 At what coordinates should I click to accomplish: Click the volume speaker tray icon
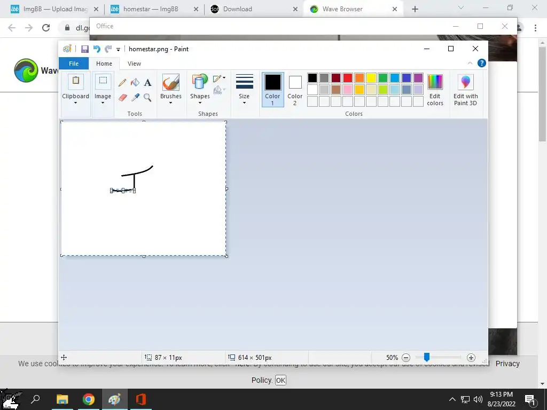[x=478, y=399]
